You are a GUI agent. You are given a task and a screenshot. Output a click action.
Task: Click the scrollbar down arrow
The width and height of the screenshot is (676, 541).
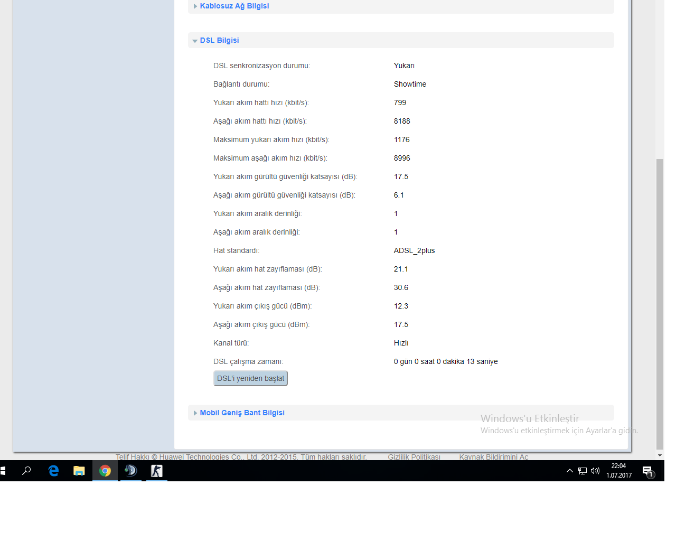(x=660, y=455)
